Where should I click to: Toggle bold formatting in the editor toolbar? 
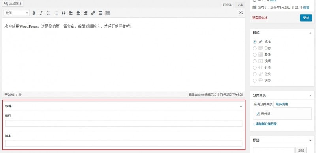click(34, 13)
